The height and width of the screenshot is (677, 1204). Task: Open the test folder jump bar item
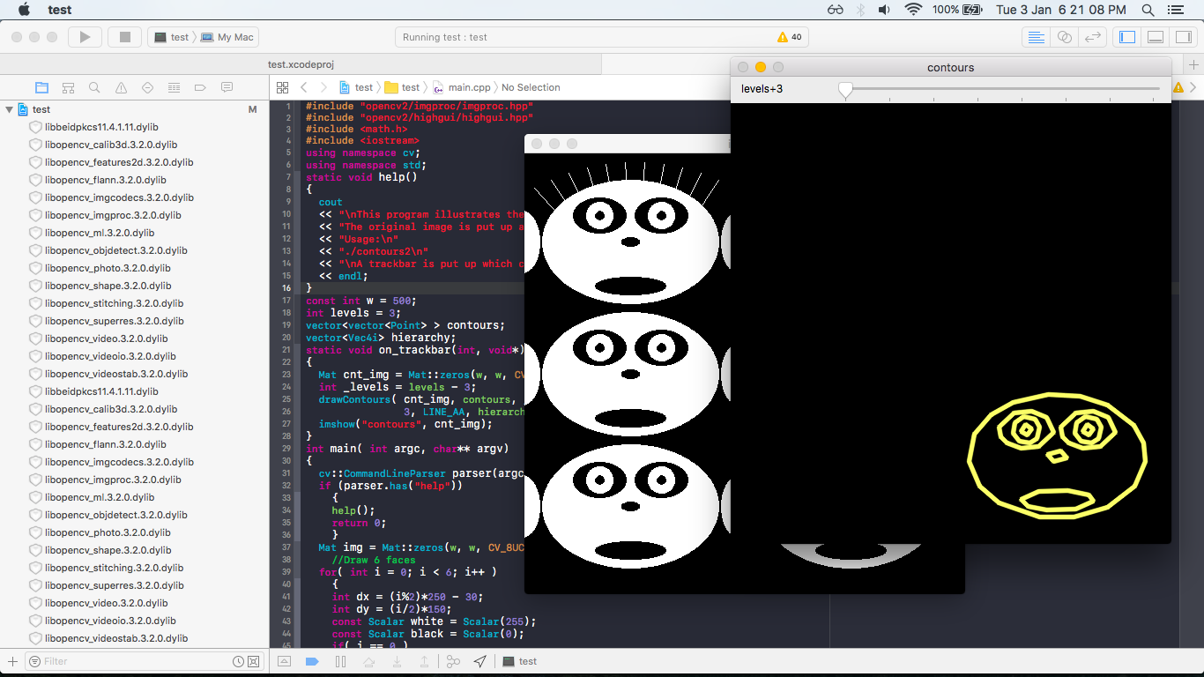[403, 87]
